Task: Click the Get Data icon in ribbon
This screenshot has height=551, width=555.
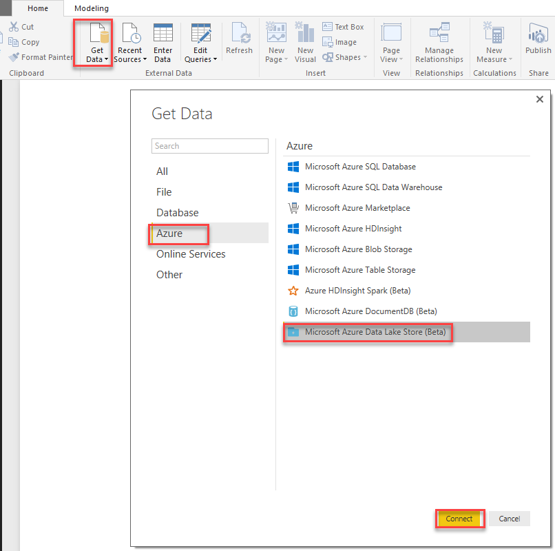Action: (x=97, y=34)
